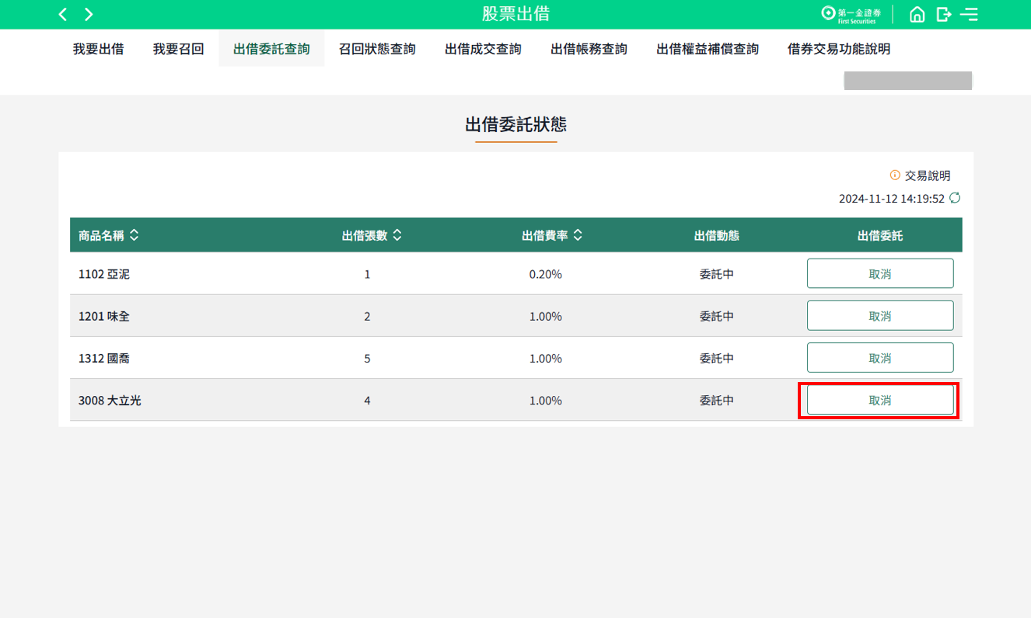Sort by 出借張數 column

(x=397, y=235)
